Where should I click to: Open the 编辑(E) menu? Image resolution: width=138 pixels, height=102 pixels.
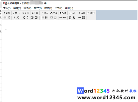17,8
